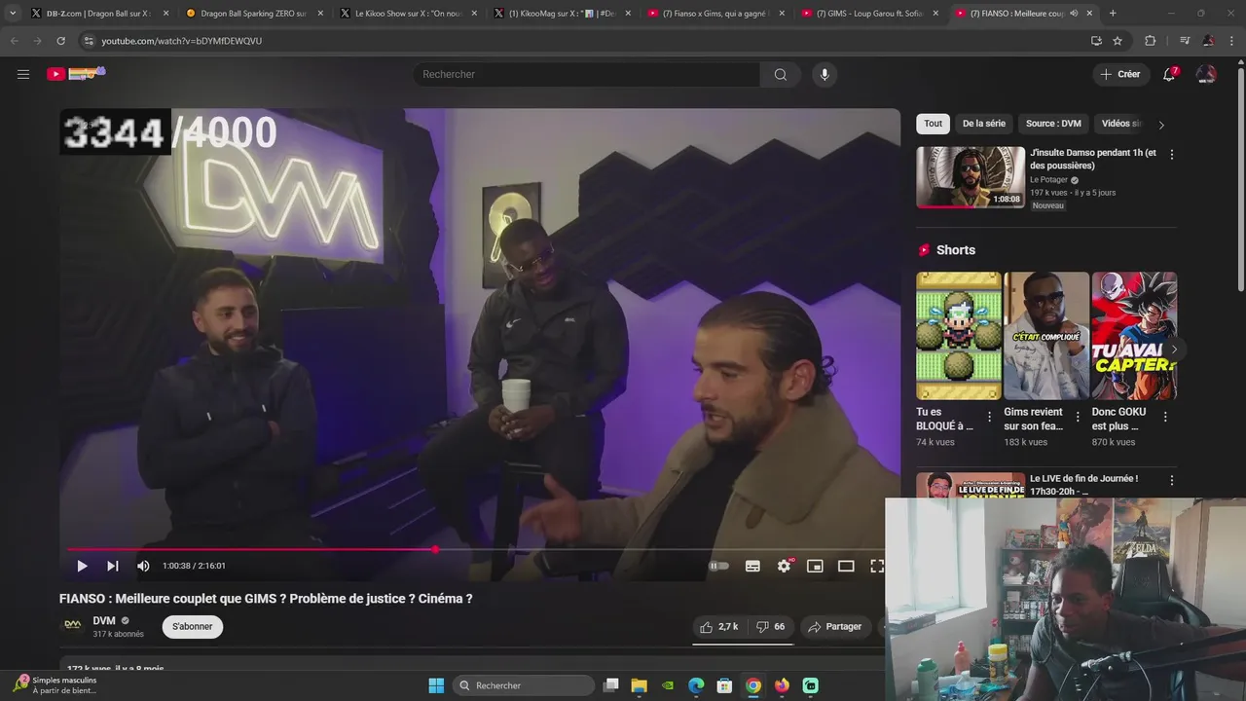Subscribe with the S'abonner button
Screen dimensions: 1246x701
click(193, 626)
